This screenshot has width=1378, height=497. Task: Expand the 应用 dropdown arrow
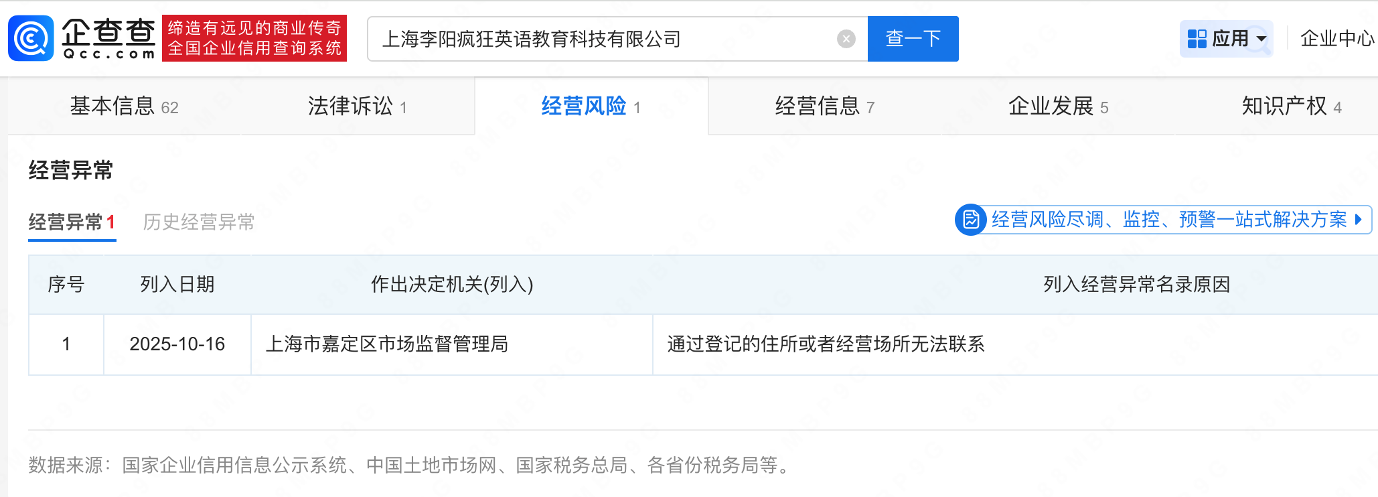(x=1261, y=39)
